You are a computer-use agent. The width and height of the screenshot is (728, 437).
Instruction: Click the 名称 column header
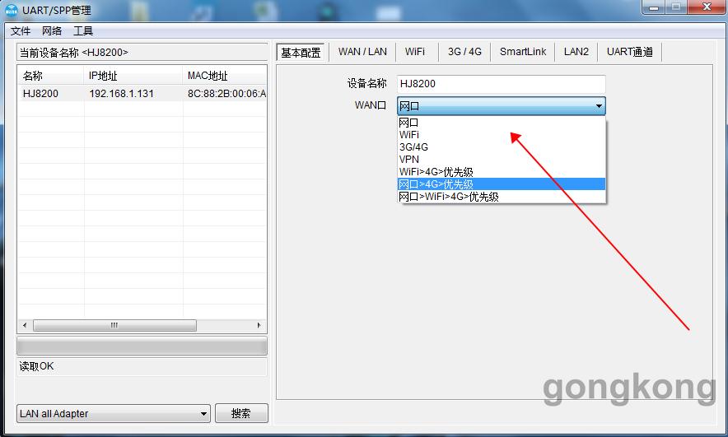tap(51, 76)
